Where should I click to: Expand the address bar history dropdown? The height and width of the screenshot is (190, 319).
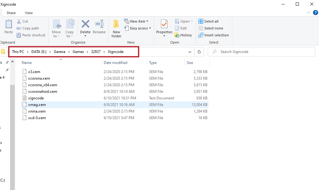pyautogui.click(x=190, y=52)
